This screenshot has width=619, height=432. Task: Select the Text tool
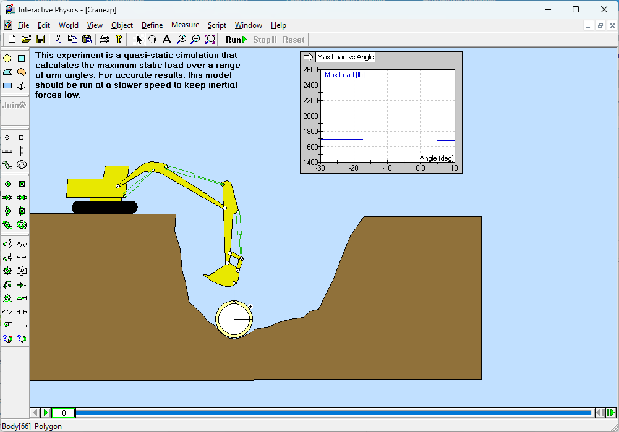click(166, 40)
